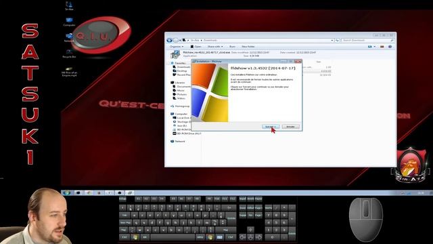Image resolution: width=433 pixels, height=244 pixels.
Task: Click New folder in Explorer toolbar
Action: click(x=248, y=47)
